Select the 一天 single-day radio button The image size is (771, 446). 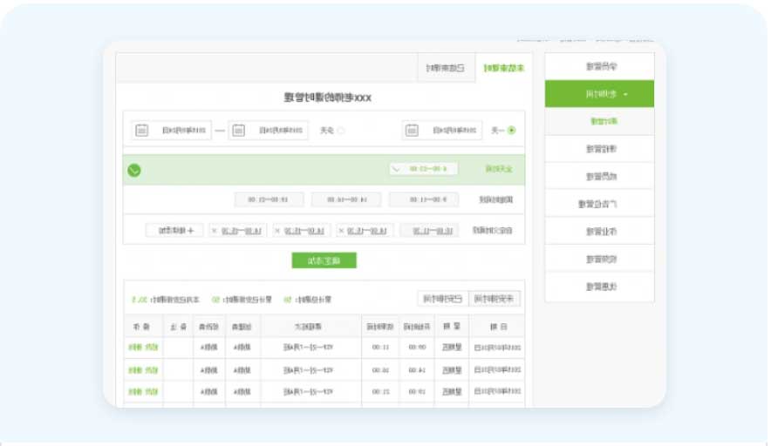pos(511,131)
